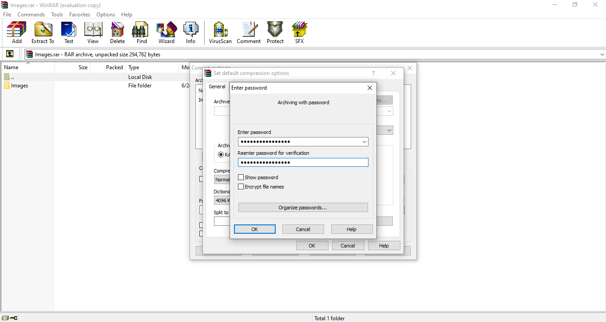The height and width of the screenshot is (322, 606).
Task: Select the SFX toolbar icon
Action: point(300,33)
